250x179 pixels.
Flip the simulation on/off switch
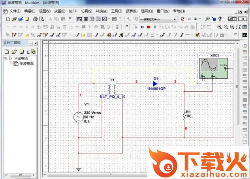tap(232, 19)
